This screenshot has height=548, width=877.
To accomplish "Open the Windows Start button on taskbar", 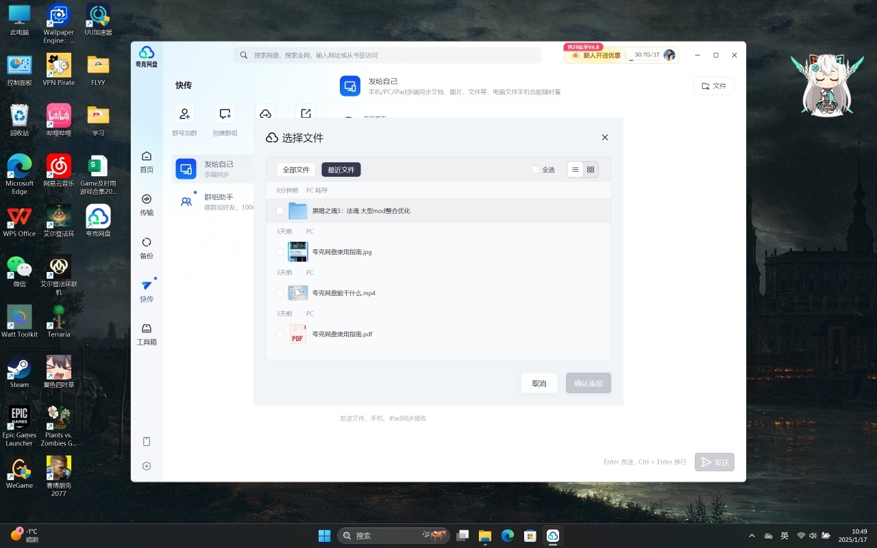I will tap(325, 536).
